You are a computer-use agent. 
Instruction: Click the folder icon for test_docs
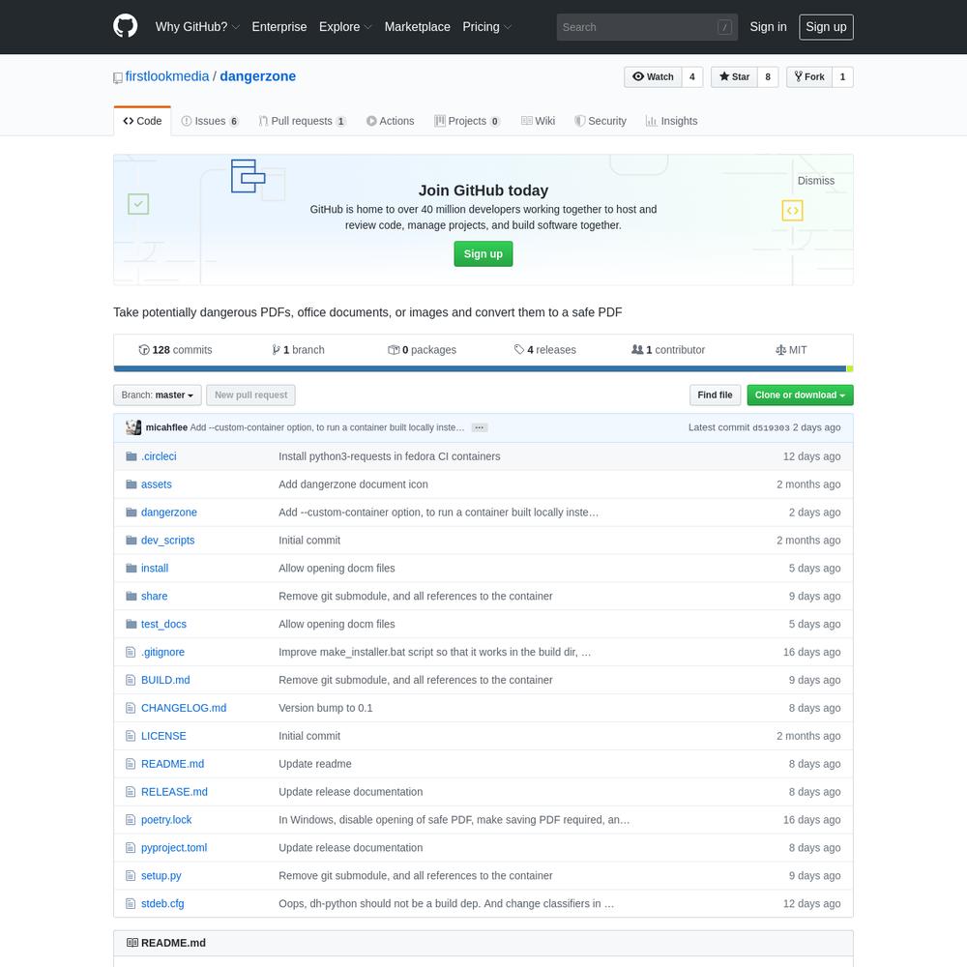pos(131,624)
